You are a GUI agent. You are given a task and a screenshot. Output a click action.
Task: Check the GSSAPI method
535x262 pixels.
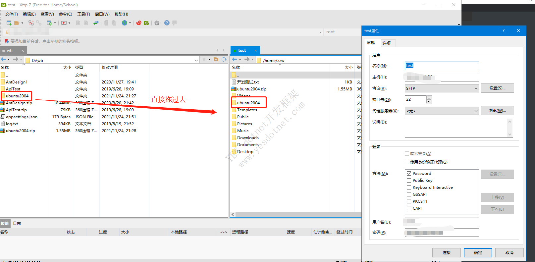pos(409,194)
